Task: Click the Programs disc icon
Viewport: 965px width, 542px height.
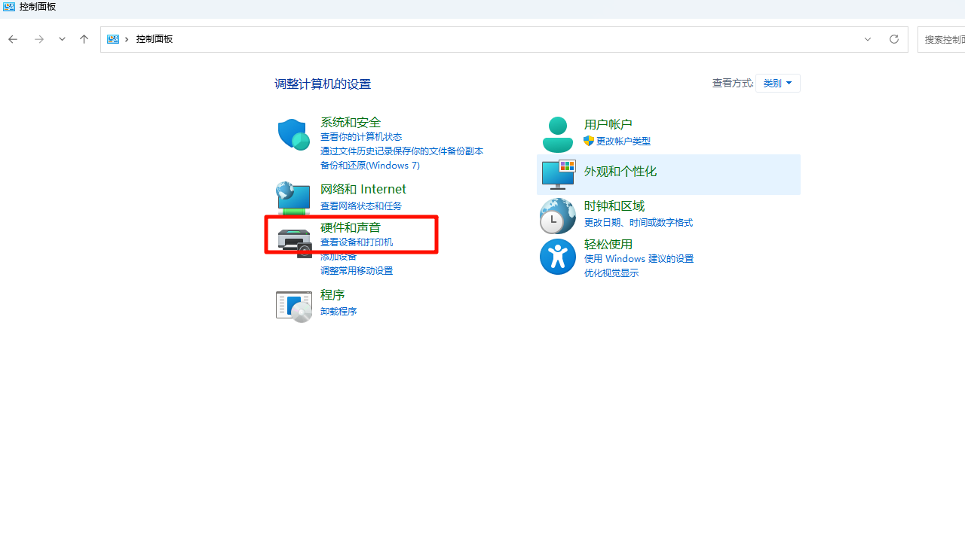Action: coord(294,306)
